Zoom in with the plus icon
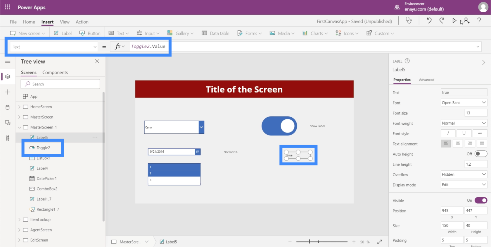491x247 pixels. (x=354, y=242)
